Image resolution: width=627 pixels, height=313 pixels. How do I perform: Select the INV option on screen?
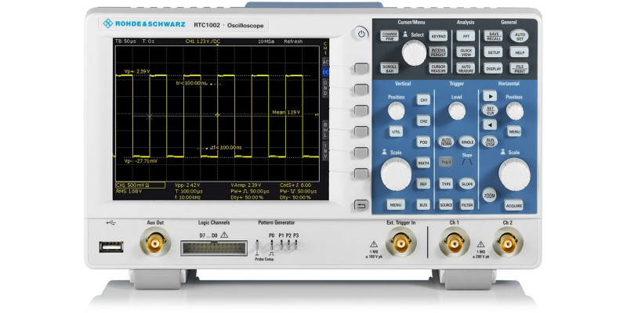tap(325, 151)
